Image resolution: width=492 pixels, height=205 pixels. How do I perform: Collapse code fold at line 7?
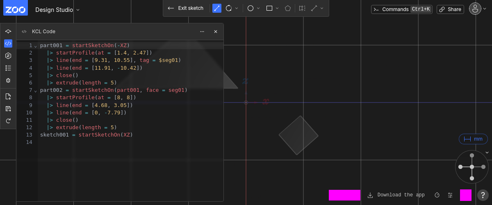point(35,91)
